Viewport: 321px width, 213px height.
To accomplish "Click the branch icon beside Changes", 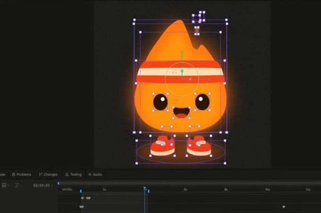I will 40,174.
